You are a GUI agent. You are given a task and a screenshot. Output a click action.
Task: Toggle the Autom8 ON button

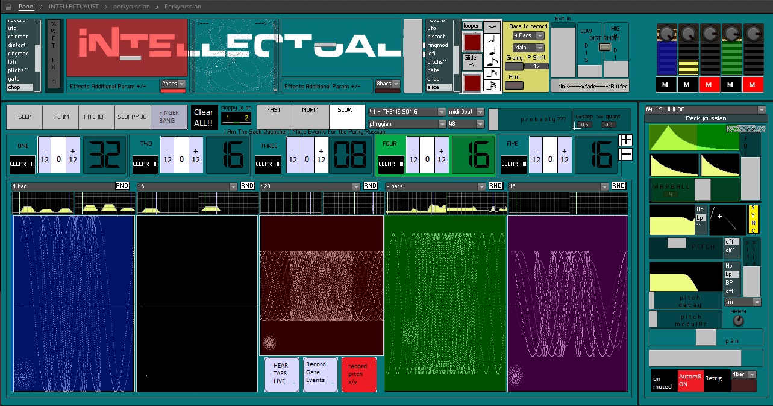(690, 381)
